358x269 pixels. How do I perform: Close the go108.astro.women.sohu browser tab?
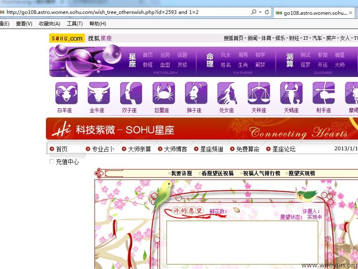351,13
